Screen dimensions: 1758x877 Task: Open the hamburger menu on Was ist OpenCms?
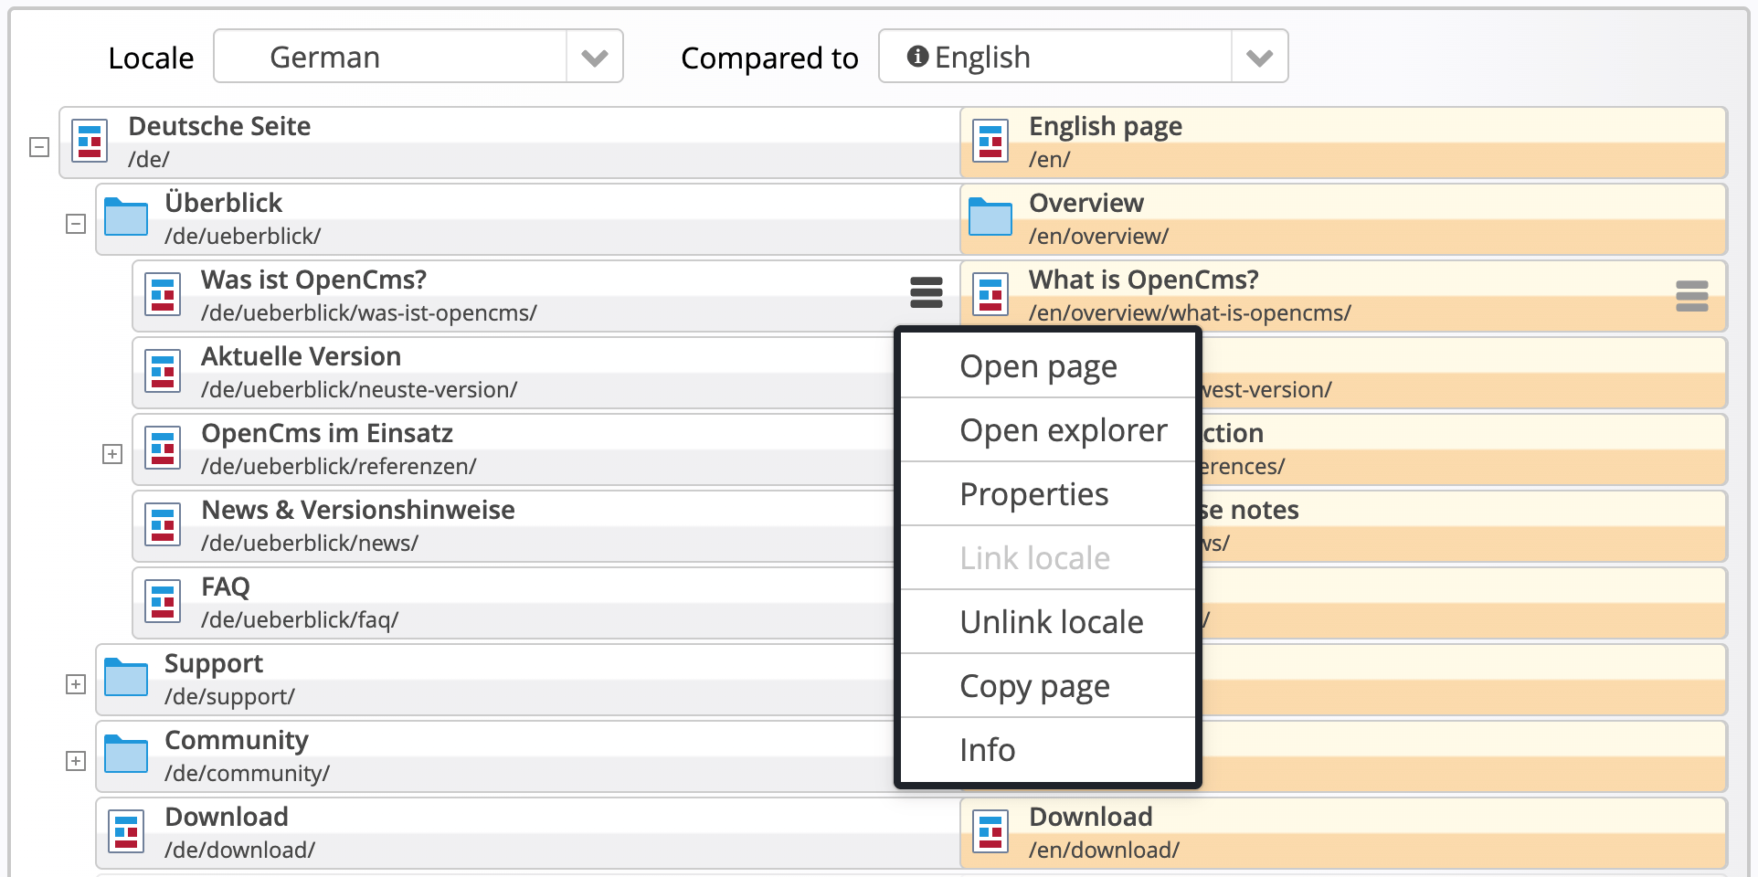click(925, 294)
